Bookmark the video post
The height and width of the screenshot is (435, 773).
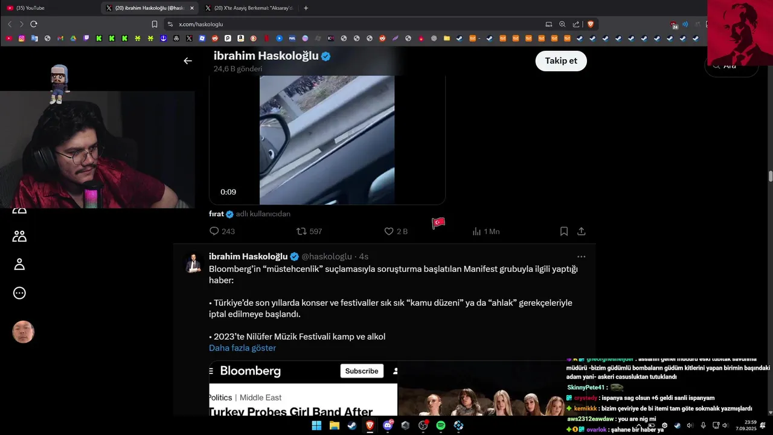point(564,231)
